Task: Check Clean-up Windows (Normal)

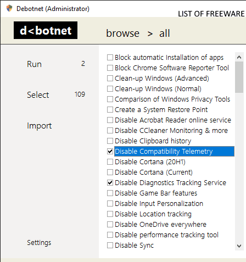Action: tap(110, 88)
